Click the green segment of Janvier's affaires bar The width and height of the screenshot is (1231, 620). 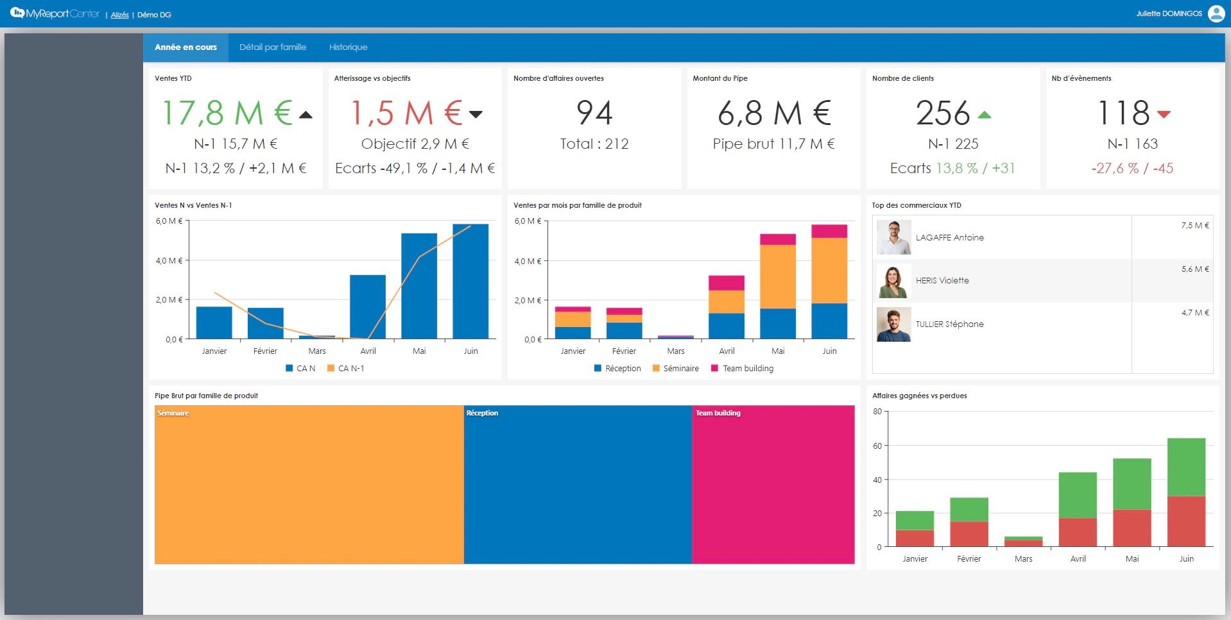coord(915,521)
